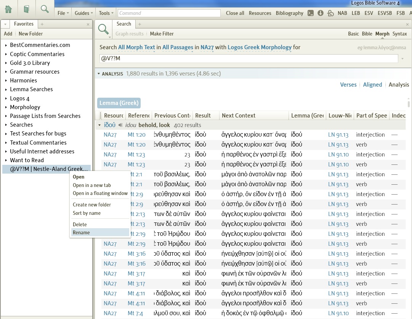Collapse the ANALYSIS results section

99,74
